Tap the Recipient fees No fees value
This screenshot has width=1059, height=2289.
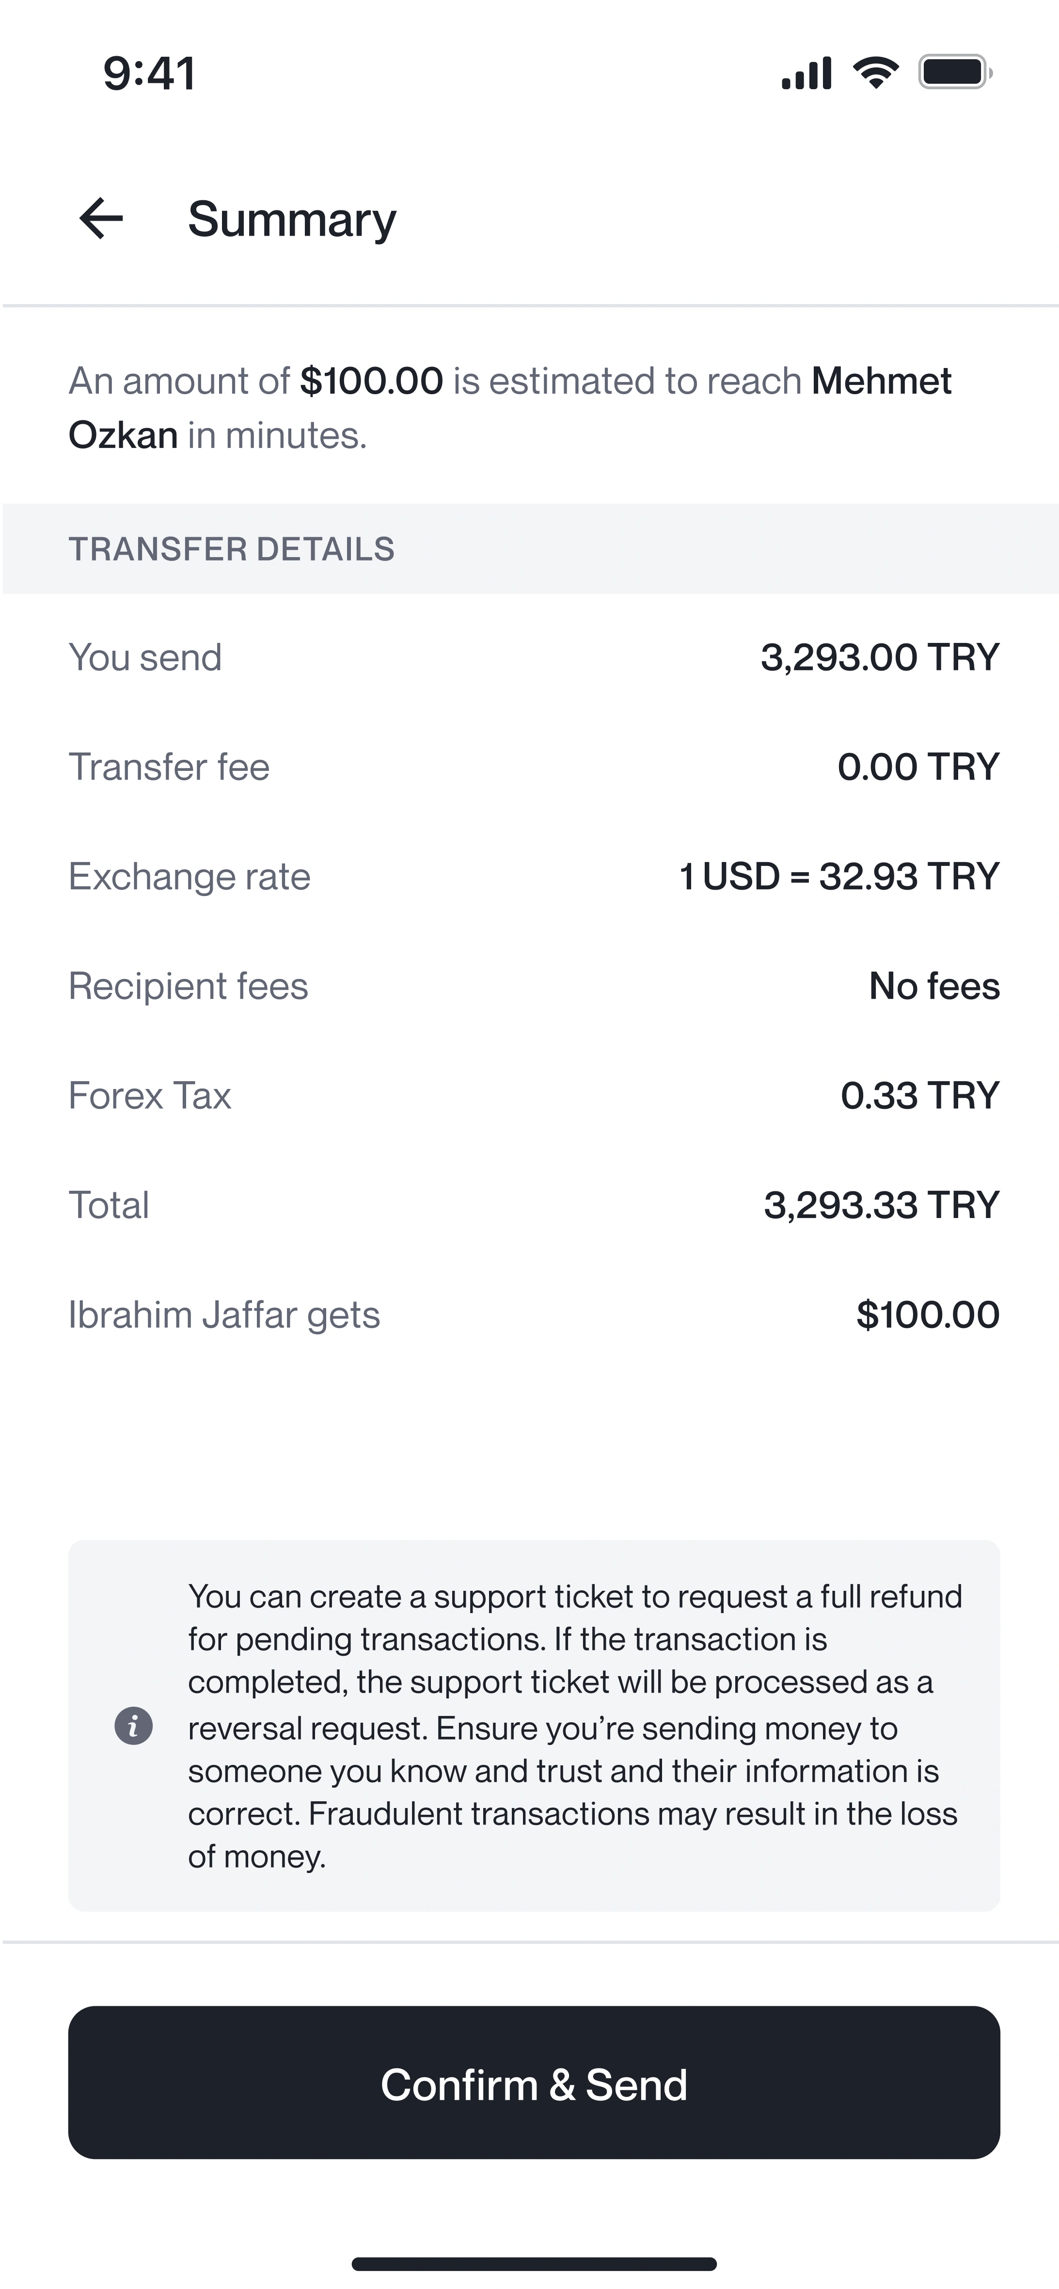934,986
